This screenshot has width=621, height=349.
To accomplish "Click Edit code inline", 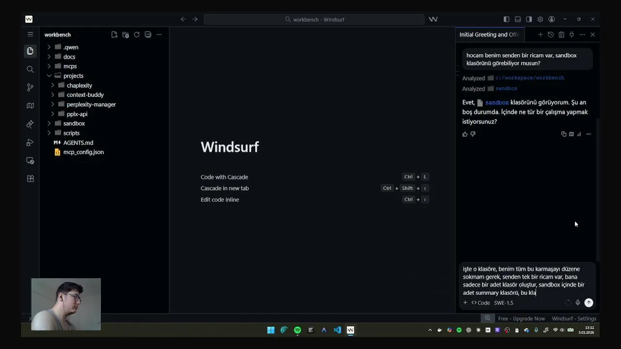I will [220, 199].
